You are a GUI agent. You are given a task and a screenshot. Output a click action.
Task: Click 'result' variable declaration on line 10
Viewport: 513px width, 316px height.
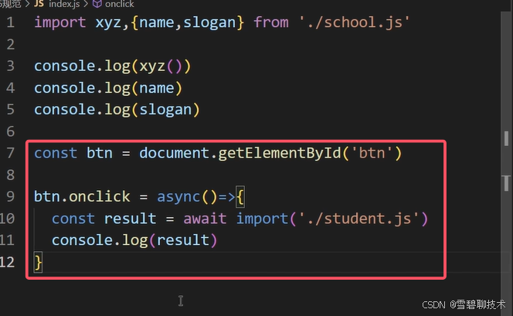pyautogui.click(x=131, y=219)
